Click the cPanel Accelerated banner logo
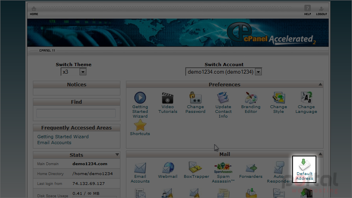 point(271,34)
